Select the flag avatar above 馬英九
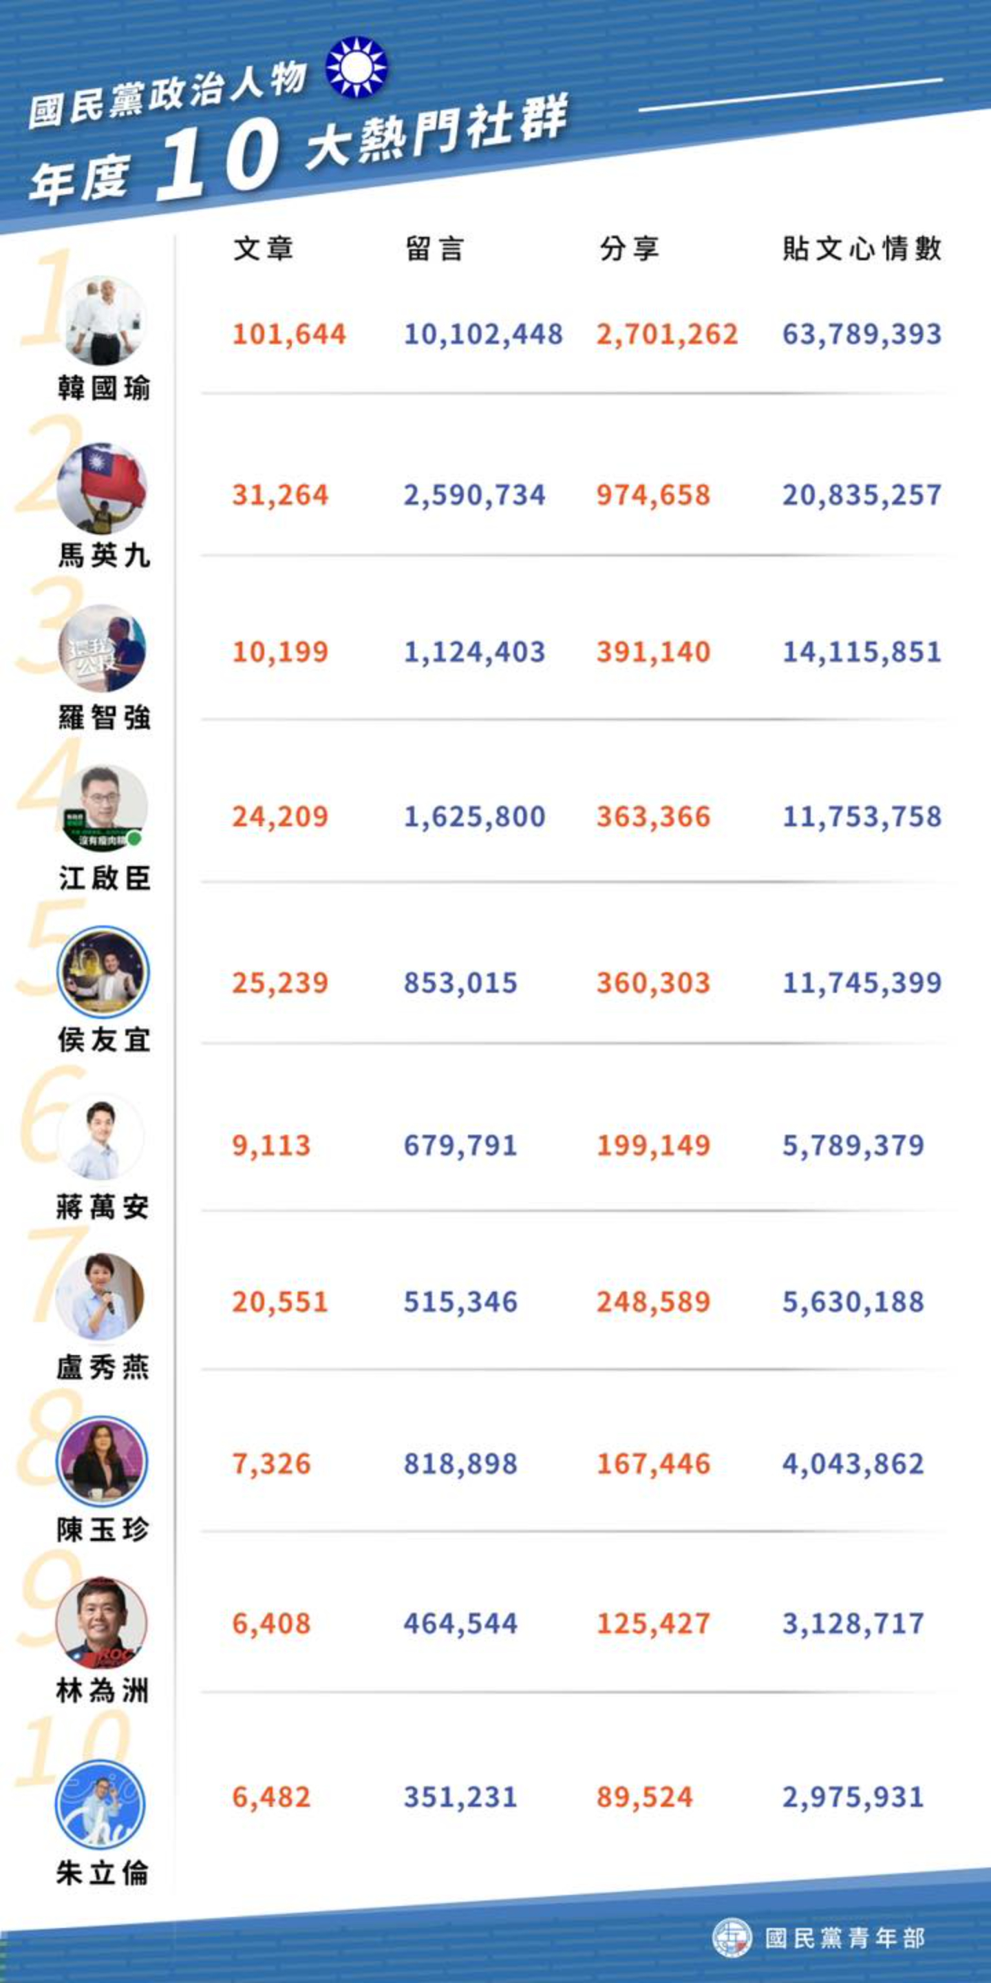Screen dimensions: 991x1983 [103, 489]
